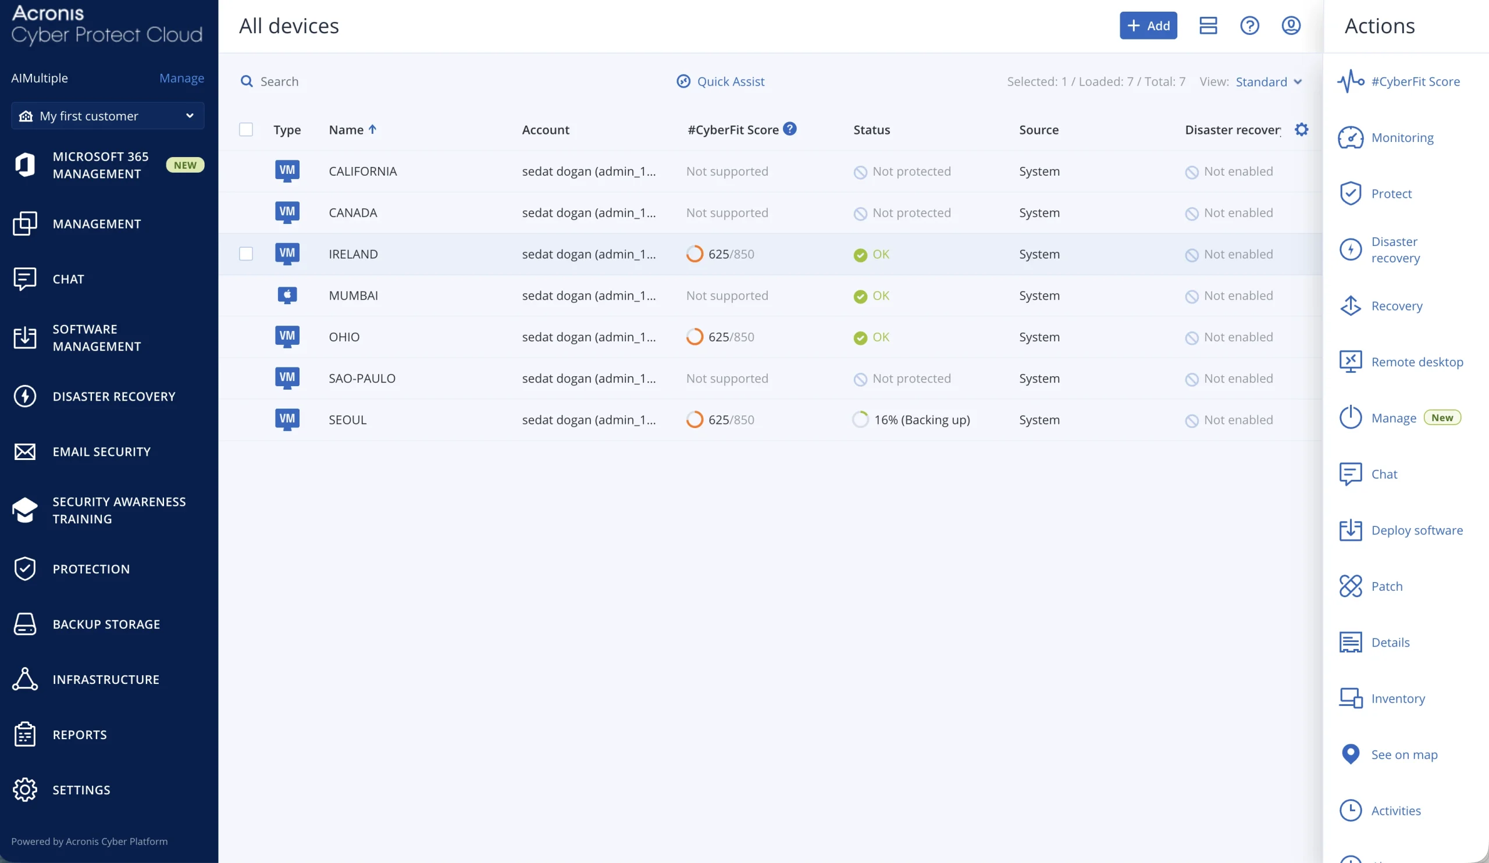Open the Activities clock action
The image size is (1489, 863).
[1380, 811]
